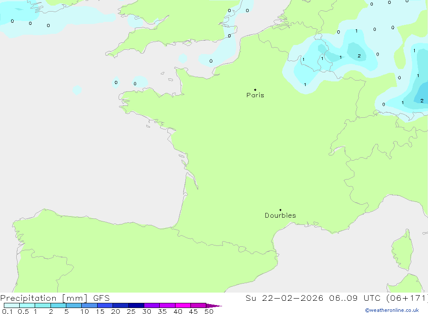Pick the 5–10 mm legend color swatch
Viewport: 428px width, 314px height.
[74, 305]
